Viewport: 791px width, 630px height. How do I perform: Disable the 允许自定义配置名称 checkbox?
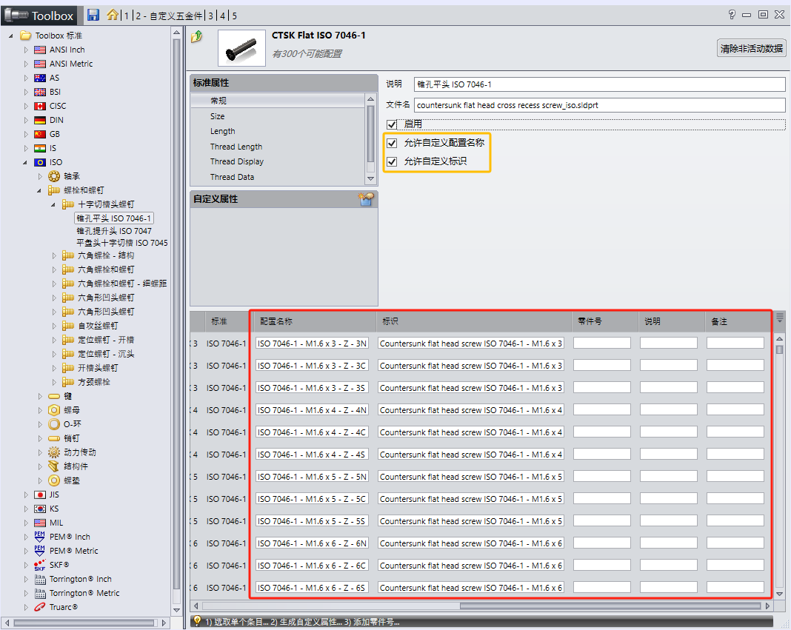(x=391, y=143)
